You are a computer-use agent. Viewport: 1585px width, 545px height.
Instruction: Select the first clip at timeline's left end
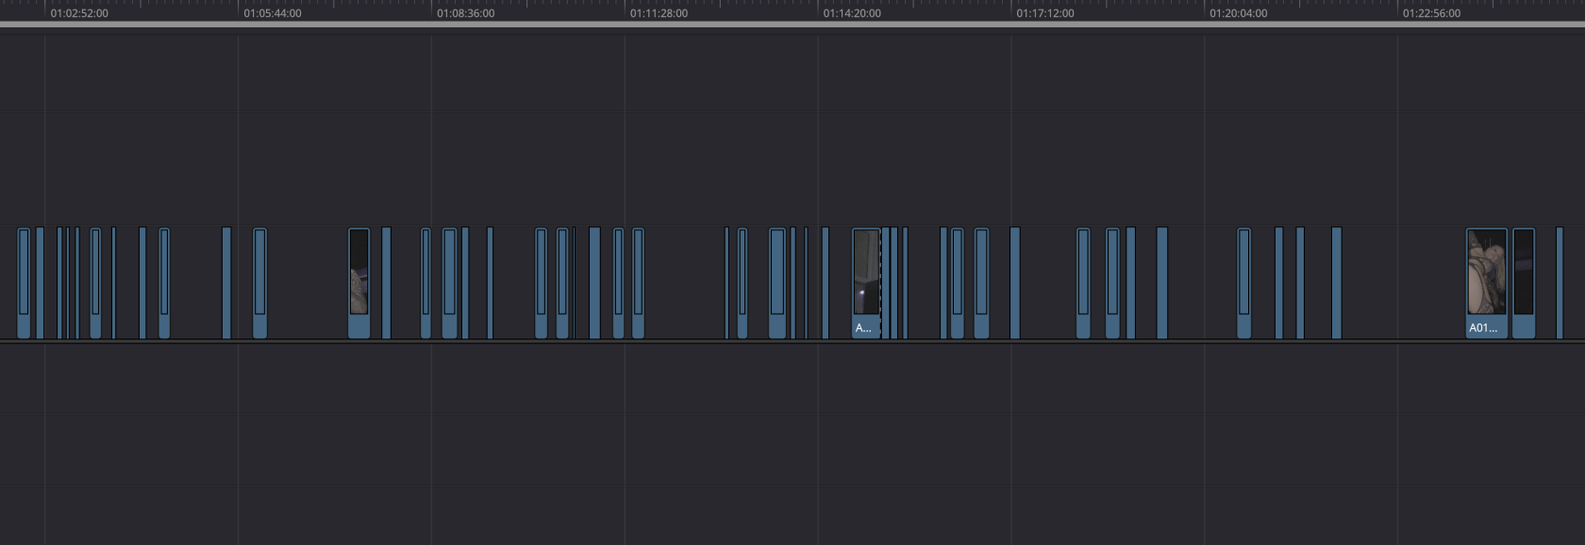pyautogui.click(x=24, y=283)
